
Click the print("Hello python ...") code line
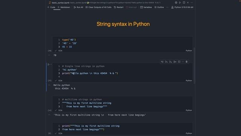(90, 73)
